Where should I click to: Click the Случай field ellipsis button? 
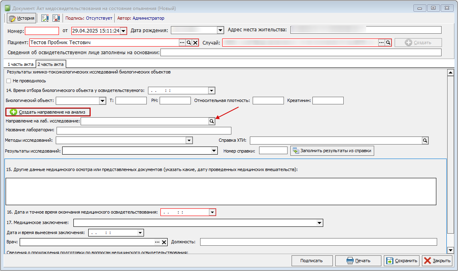pyautogui.click(x=381, y=43)
